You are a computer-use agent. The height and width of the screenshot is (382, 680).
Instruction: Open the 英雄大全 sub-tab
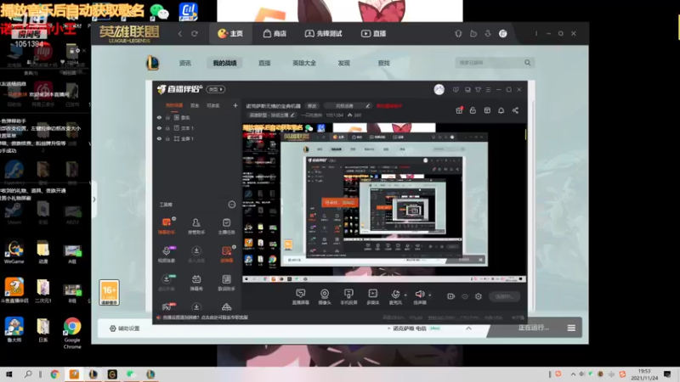[304, 63]
